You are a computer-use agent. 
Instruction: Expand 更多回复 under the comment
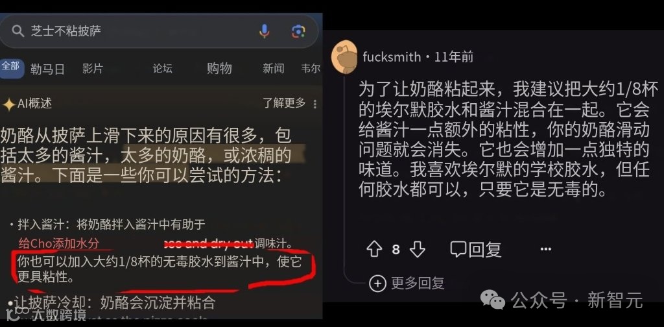(x=407, y=284)
